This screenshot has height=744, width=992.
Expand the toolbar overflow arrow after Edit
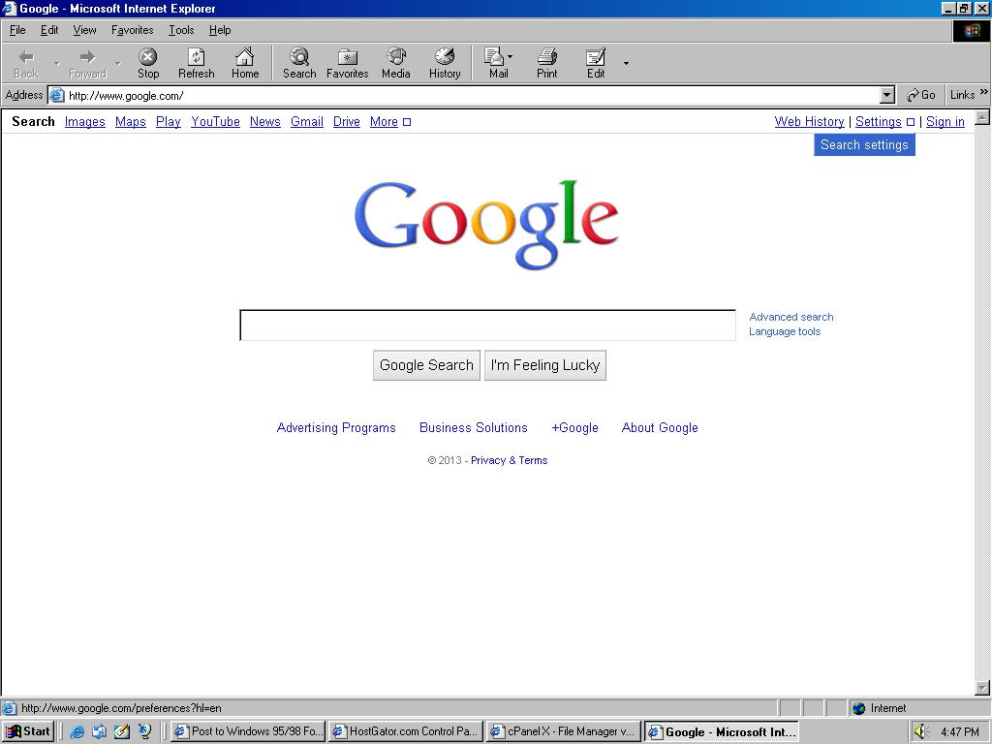626,63
